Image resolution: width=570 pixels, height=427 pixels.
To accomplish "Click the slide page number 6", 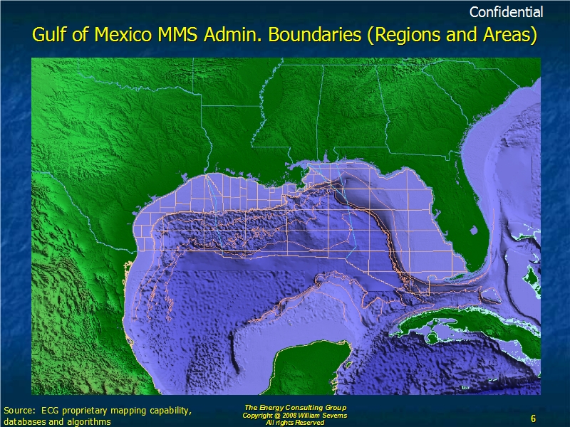I will 533,417.
